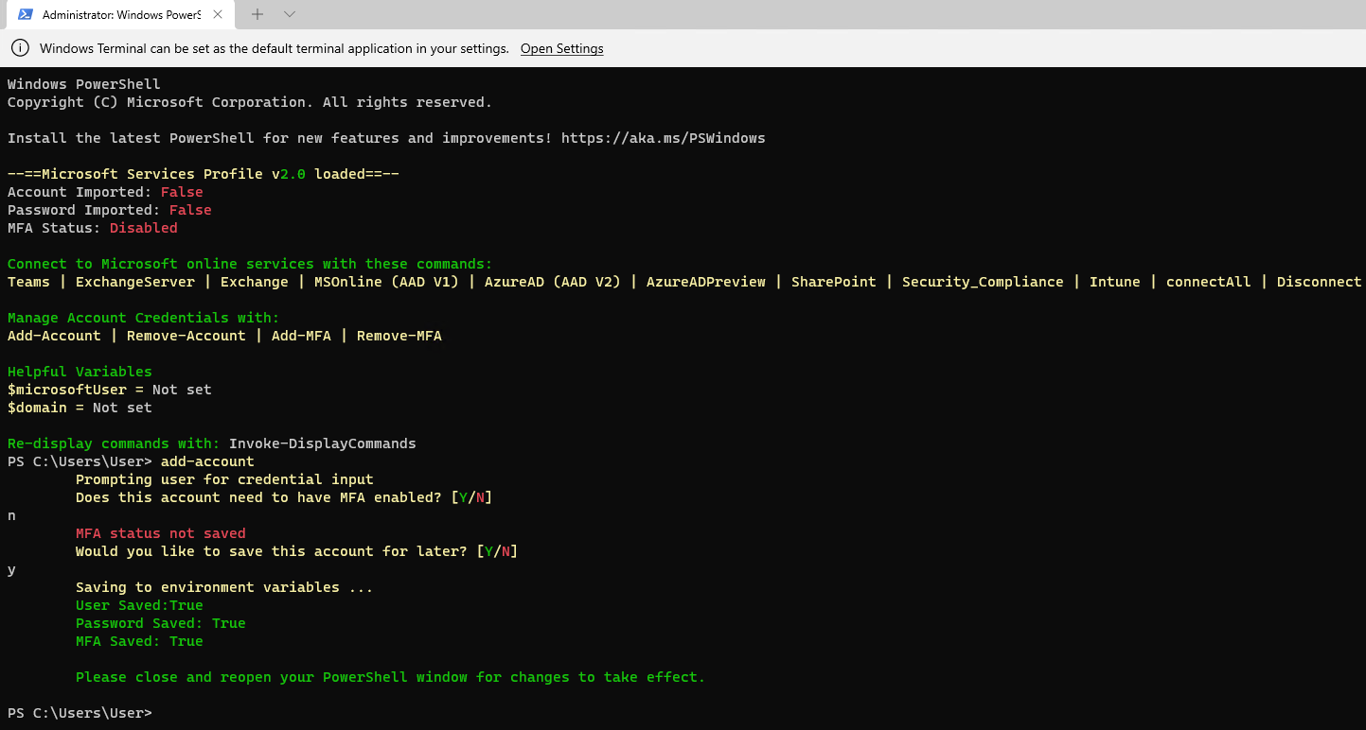Select the Administrator: Windows PowerShell tab
This screenshot has width=1366, height=730.
click(122, 15)
